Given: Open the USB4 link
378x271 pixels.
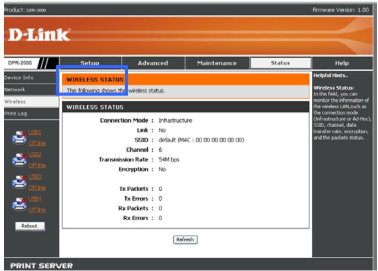Looking at the screenshot, I should pyautogui.click(x=35, y=198).
